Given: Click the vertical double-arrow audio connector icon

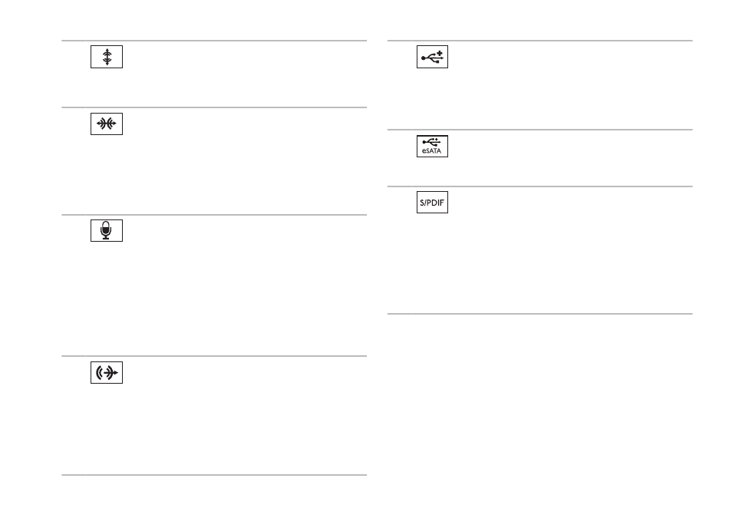Looking at the screenshot, I should click(107, 57).
